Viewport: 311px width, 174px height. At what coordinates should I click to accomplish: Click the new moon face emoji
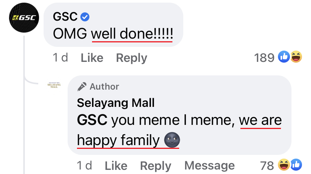click(172, 141)
